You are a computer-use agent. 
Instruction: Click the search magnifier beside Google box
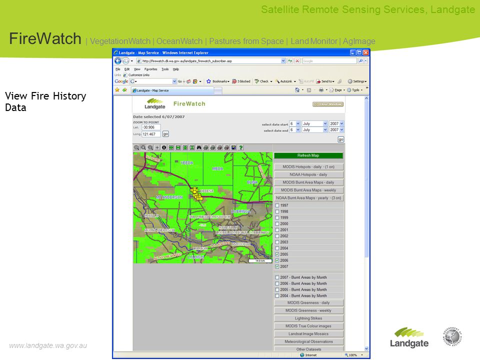[x=360, y=61]
